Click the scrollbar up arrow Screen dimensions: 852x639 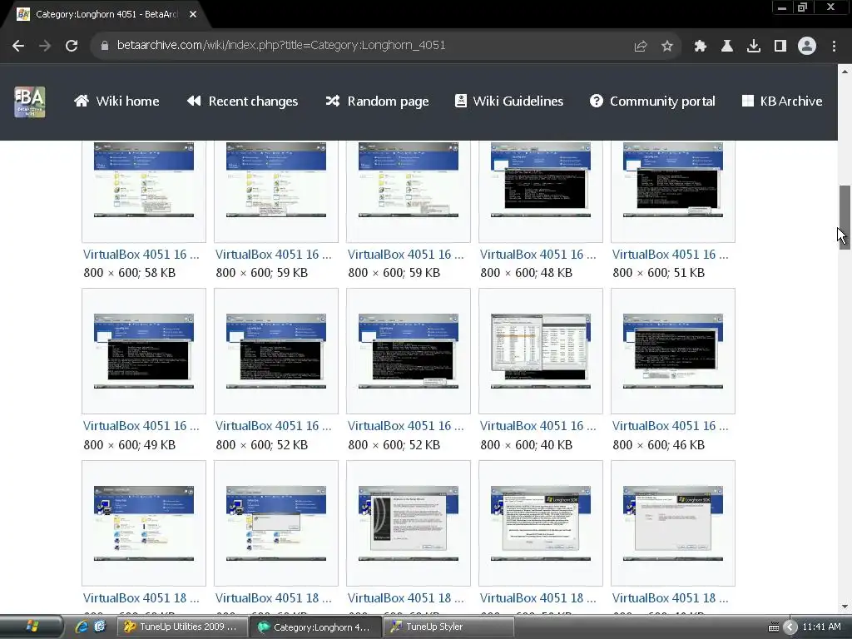845,72
